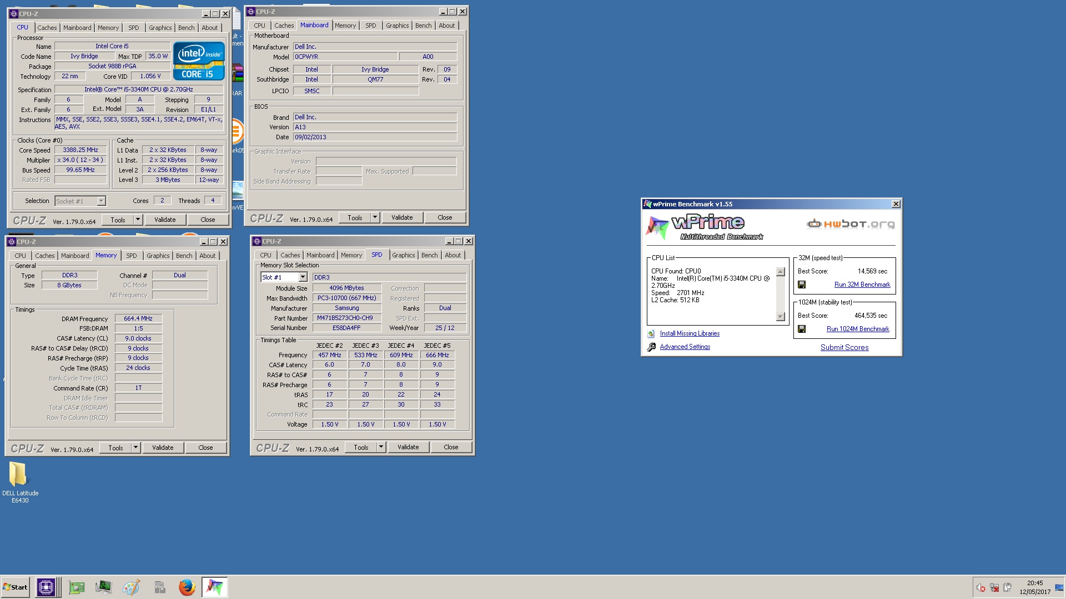Open Bench tab in the Mainboard window
This screenshot has width=1066, height=599.
(424, 26)
